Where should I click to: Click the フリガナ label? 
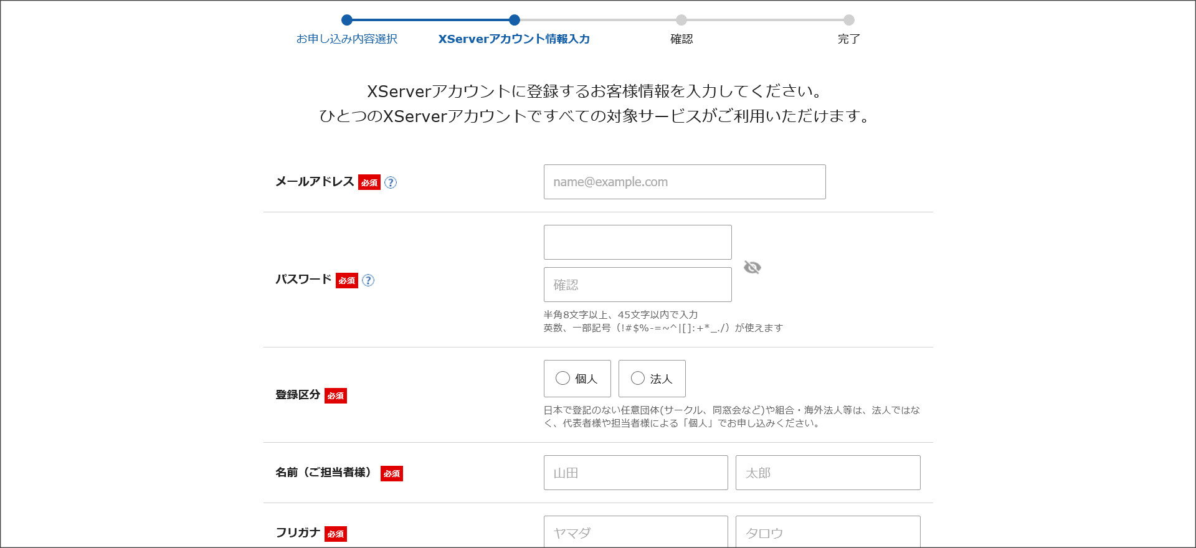pos(298,533)
